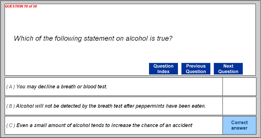Open the Question Index

pyautogui.click(x=163, y=69)
